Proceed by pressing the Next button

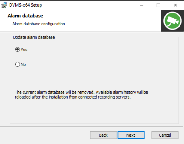(131, 135)
